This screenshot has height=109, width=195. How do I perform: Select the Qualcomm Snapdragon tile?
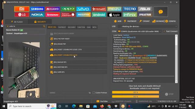(x=68, y=15)
